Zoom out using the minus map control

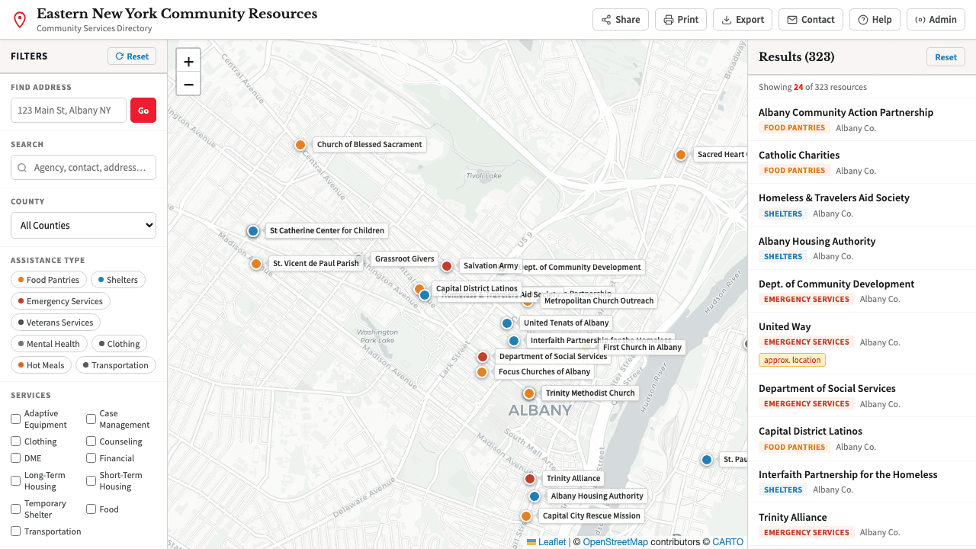[188, 84]
